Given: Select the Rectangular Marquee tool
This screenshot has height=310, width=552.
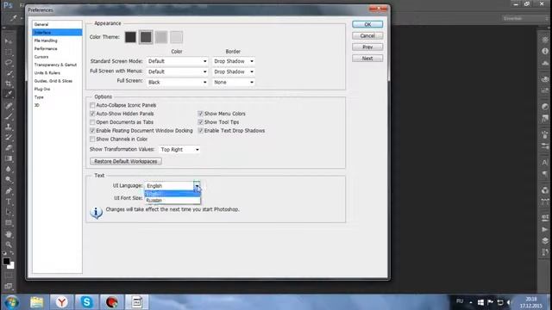Looking at the screenshot, I should click(x=9, y=52).
